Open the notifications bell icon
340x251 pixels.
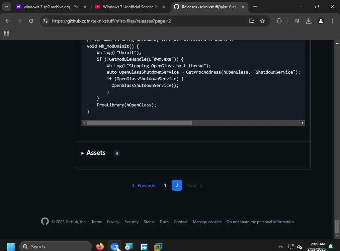tap(331, 246)
